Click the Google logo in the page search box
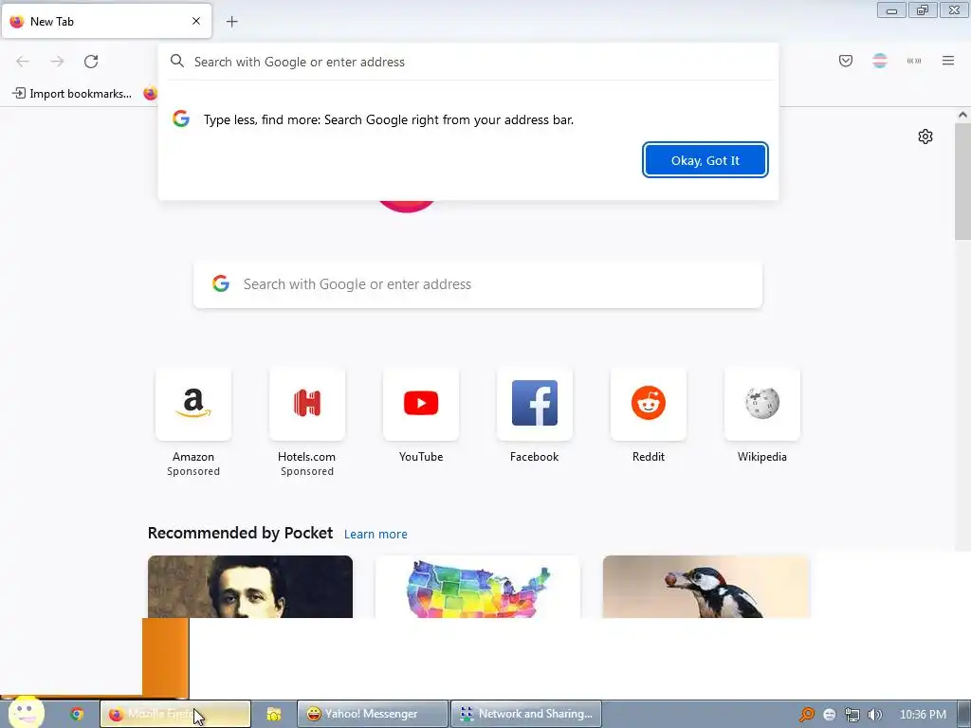This screenshot has height=728, width=971. tap(221, 283)
